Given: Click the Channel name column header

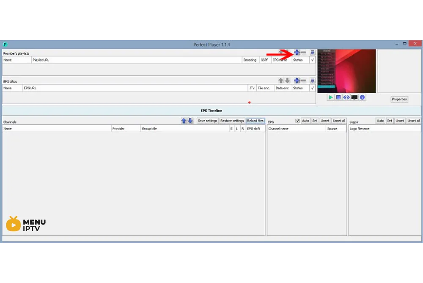Looking at the screenshot, I should (297, 129).
